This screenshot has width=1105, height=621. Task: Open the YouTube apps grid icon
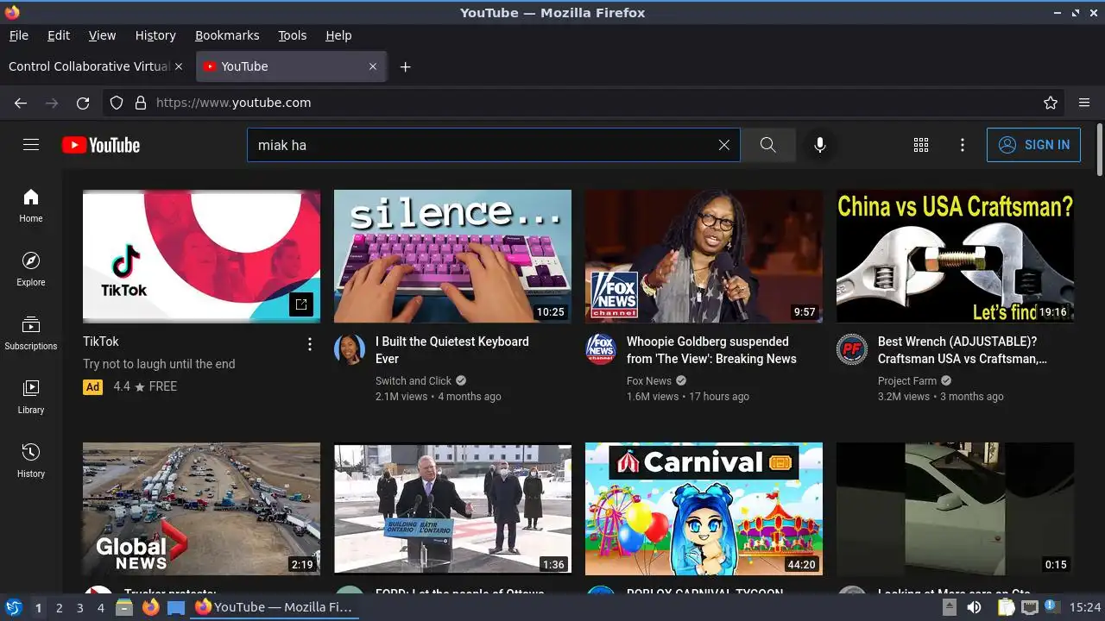921,145
